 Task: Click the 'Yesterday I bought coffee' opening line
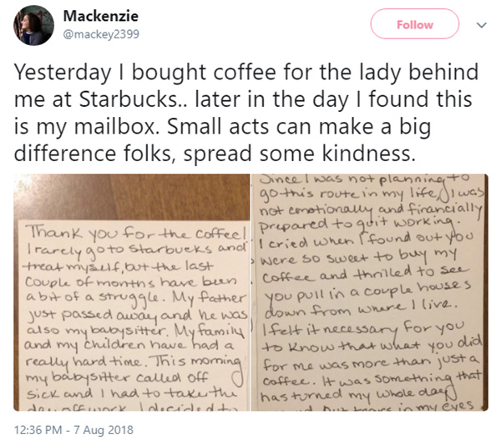[x=145, y=72]
